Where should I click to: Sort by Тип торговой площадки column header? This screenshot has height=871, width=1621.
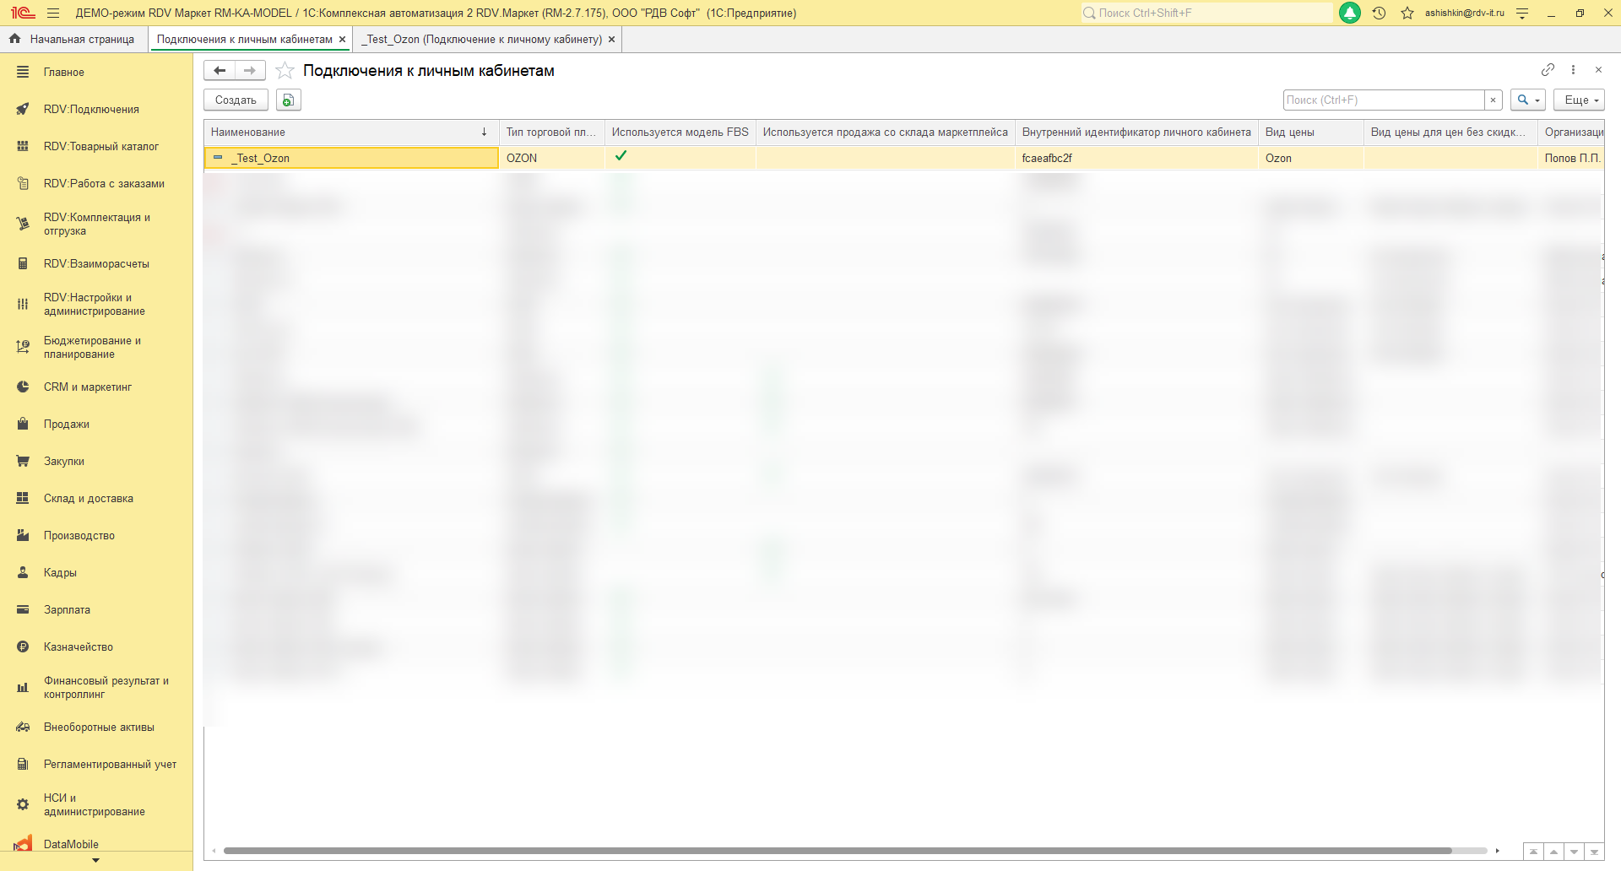pyautogui.click(x=551, y=133)
